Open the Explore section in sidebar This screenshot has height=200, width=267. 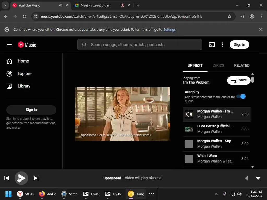click(24, 74)
